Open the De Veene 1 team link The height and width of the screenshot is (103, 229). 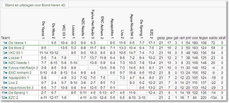click(17, 43)
